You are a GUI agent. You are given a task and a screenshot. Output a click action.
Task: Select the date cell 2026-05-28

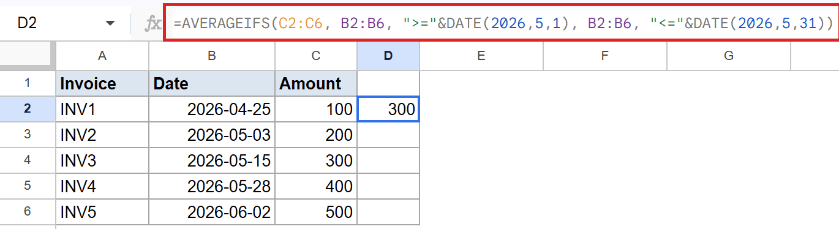pyautogui.click(x=212, y=186)
